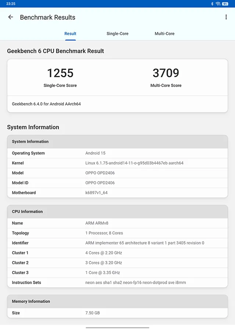Tap the Single-Core Score label
Screen dimensions: 235x330
click(x=60, y=85)
